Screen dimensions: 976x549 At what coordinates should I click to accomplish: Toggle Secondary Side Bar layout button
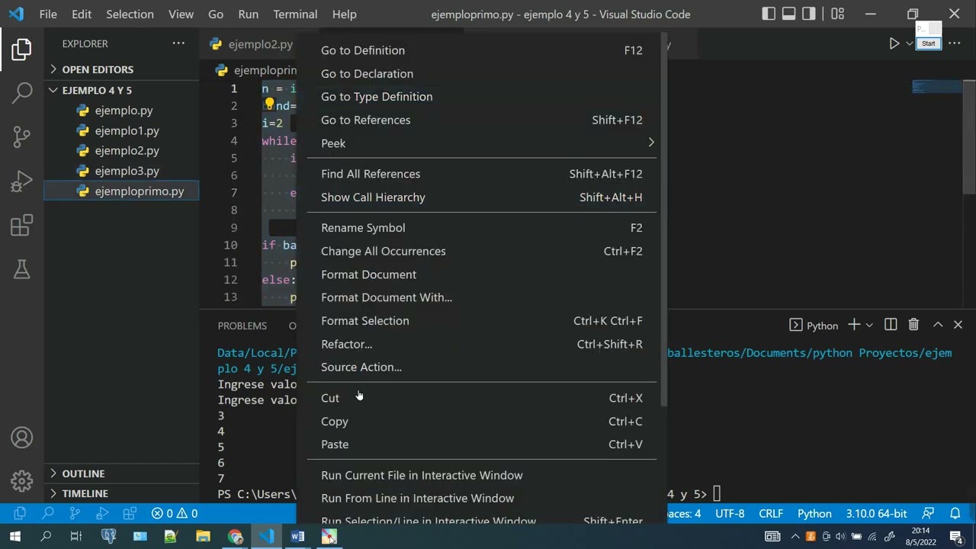point(808,14)
